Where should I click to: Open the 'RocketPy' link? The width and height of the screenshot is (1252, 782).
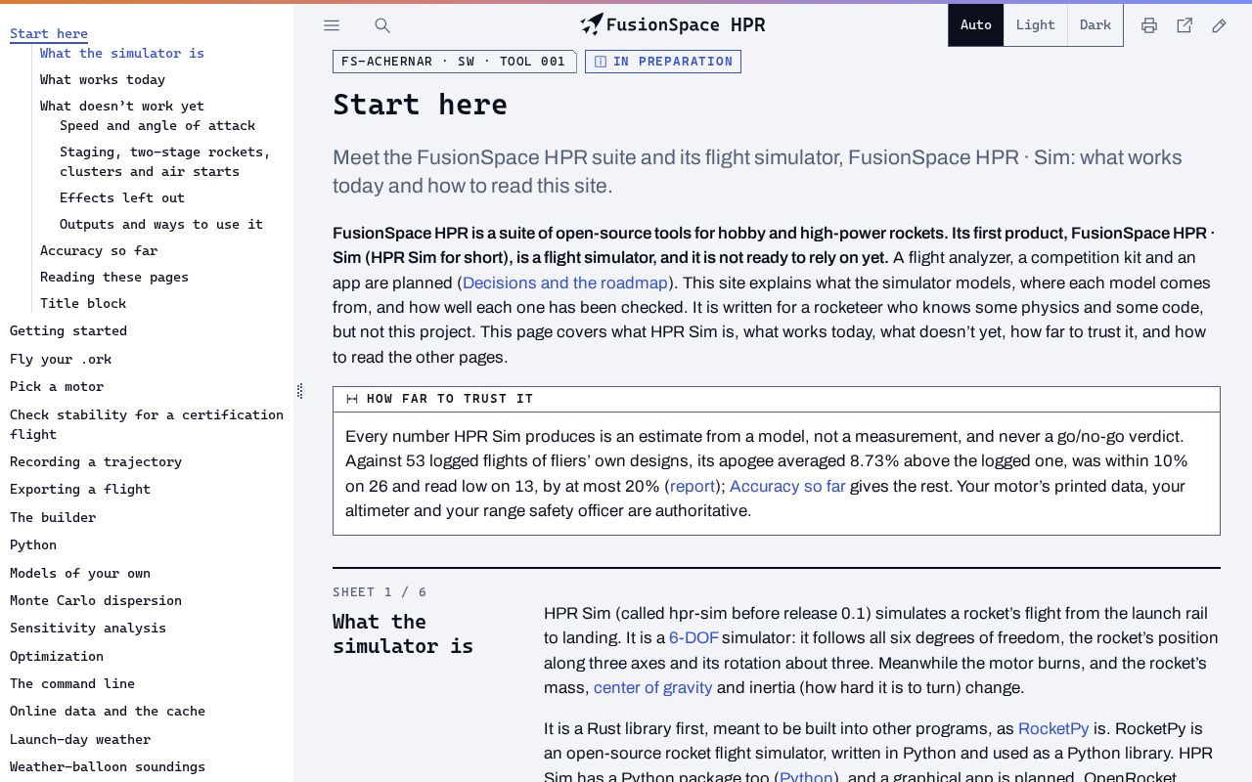pyautogui.click(x=1053, y=728)
